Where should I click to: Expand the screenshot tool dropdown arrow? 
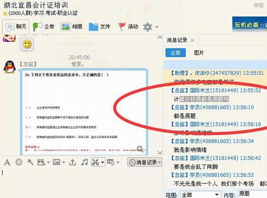pyautogui.click(x=102, y=162)
